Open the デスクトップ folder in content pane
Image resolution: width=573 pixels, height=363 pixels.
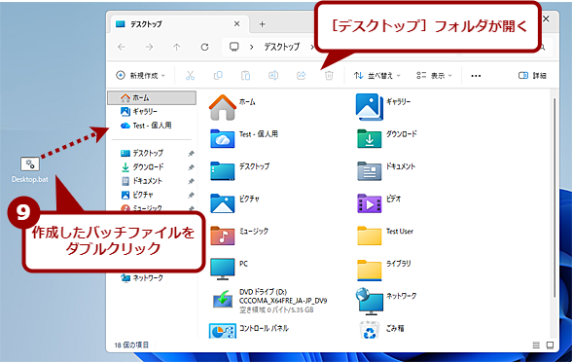click(x=222, y=170)
